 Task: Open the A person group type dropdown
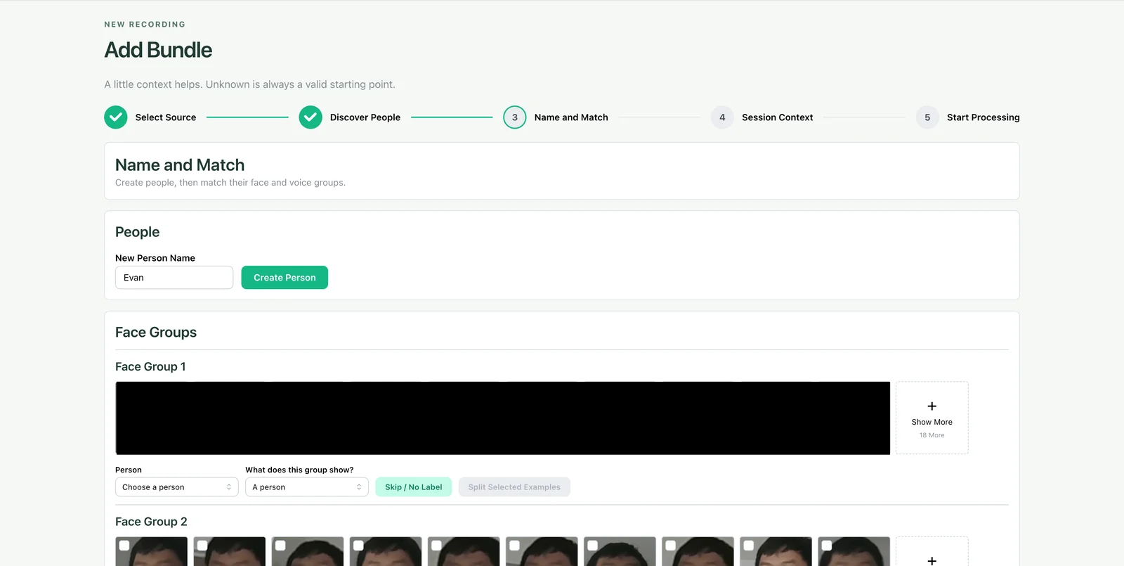[307, 487]
